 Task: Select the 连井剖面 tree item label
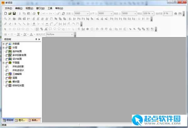pyautogui.click(x=17, y=51)
